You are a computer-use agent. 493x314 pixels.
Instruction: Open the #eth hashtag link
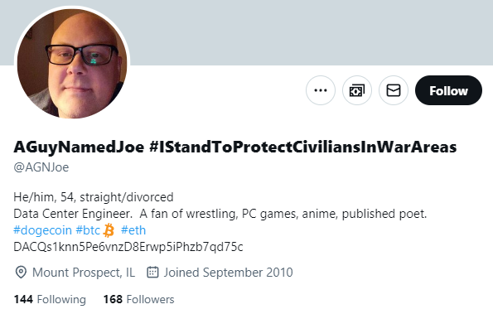click(133, 230)
